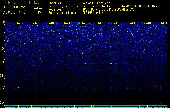The width and height of the screenshot is (170, 108).
Task: Click the red echo blob at 1445
Action: tap(86, 90)
